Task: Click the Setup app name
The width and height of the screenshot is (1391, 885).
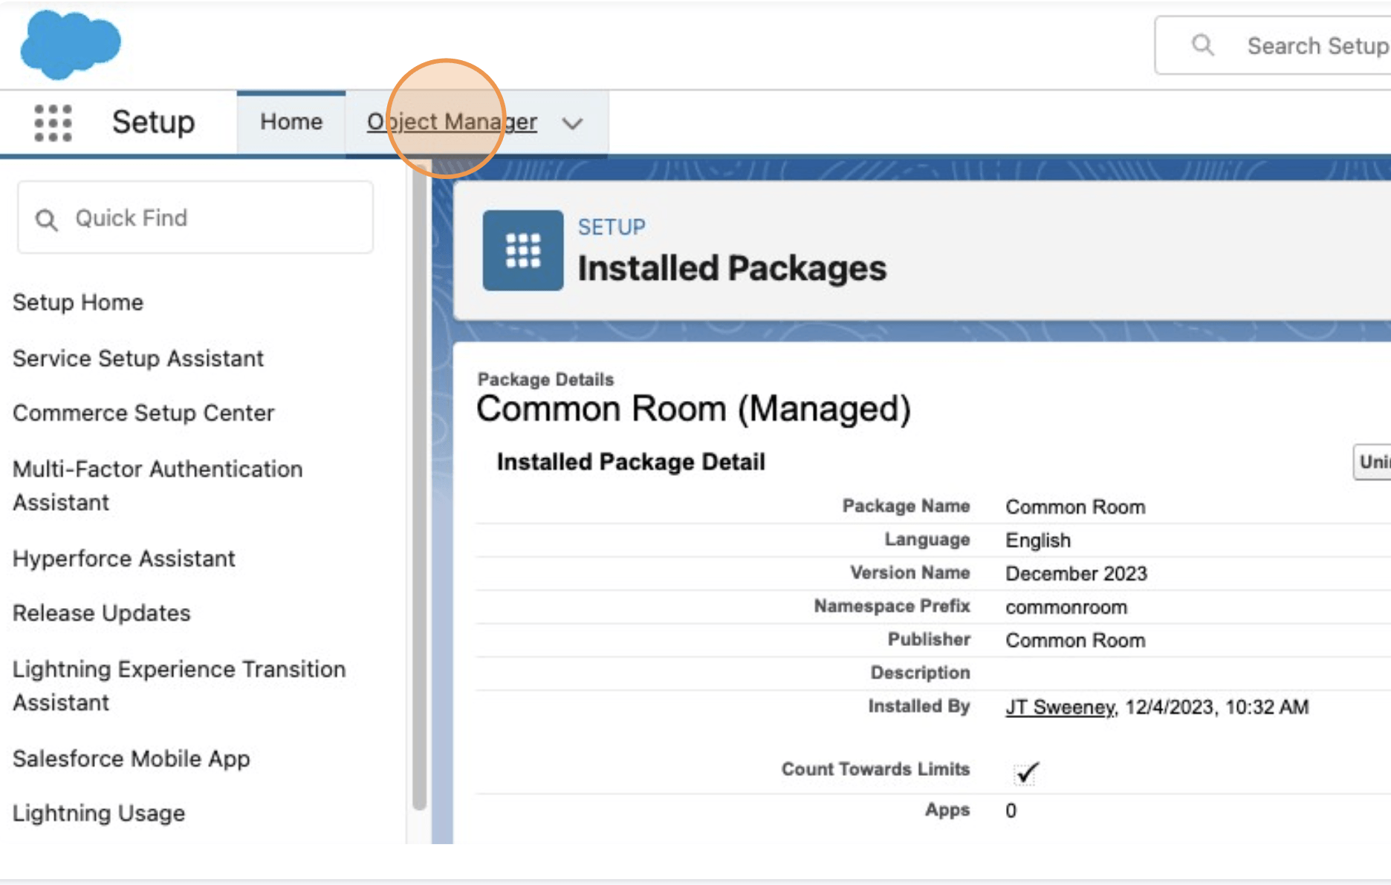Action: 154,122
